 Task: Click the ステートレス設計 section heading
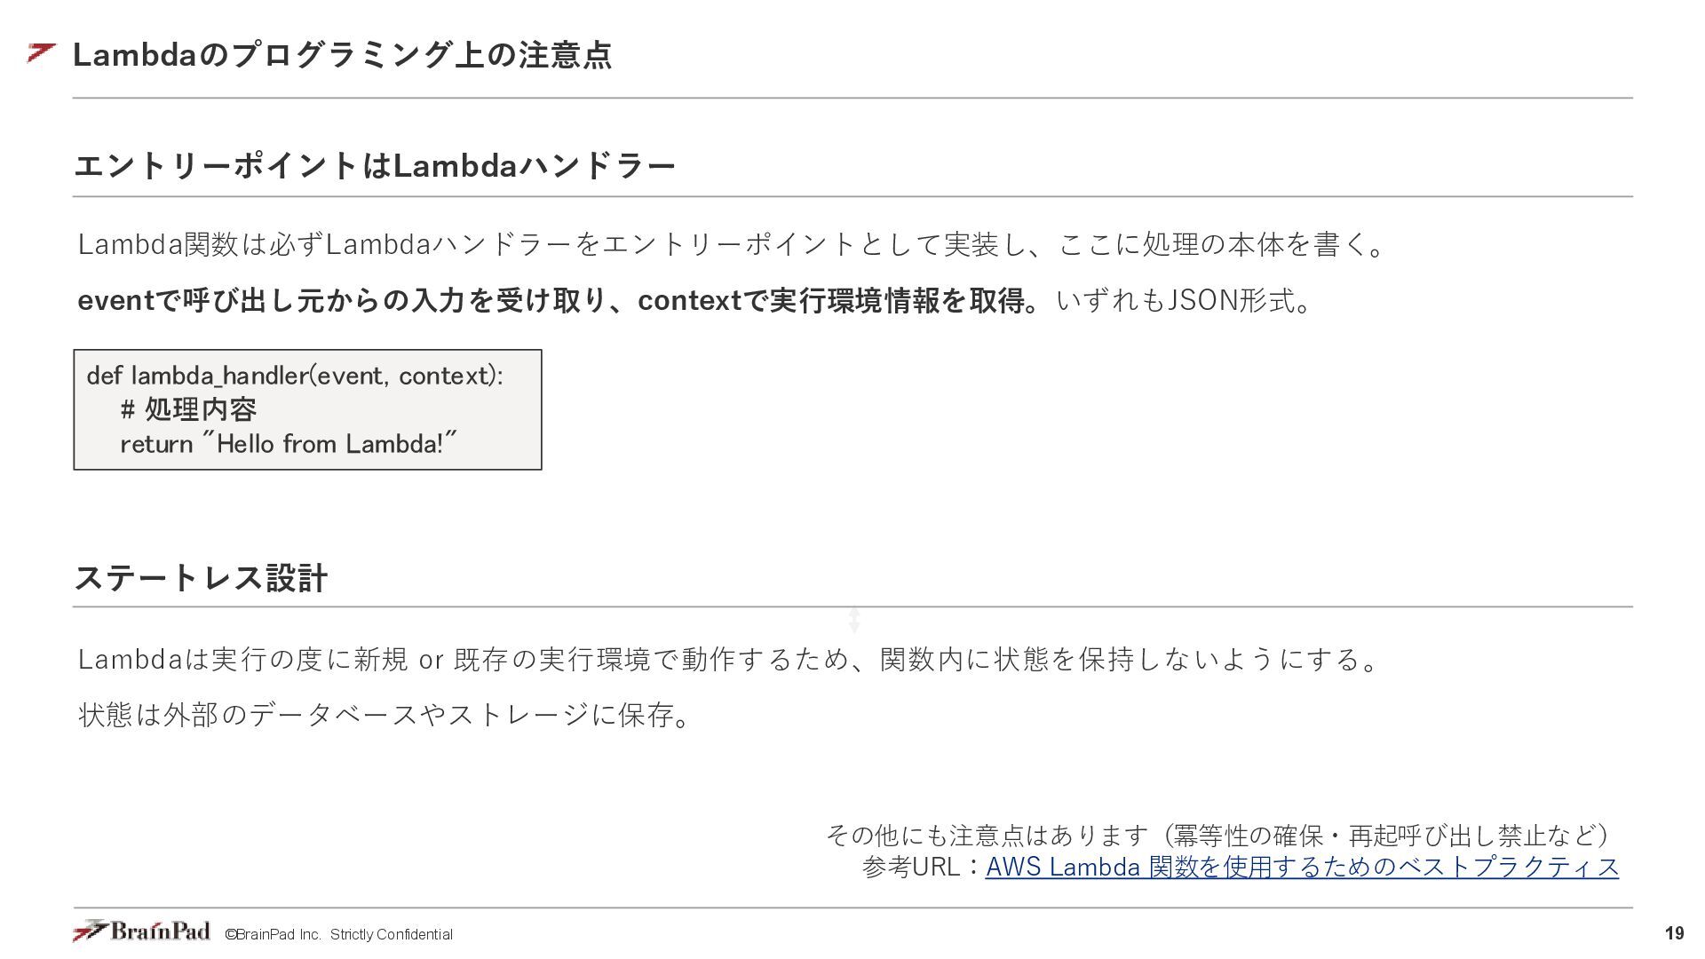coord(202,578)
